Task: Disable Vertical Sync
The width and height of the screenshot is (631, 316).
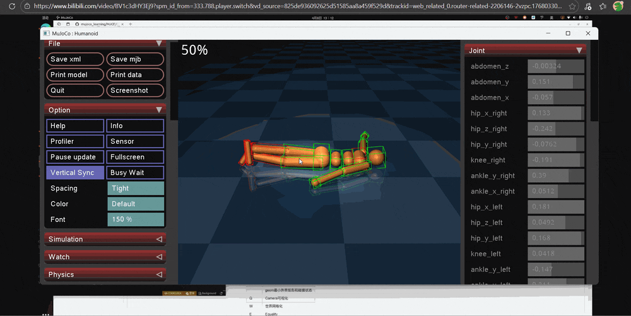Action: (75, 173)
